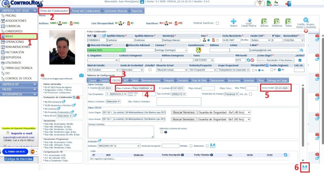Viewport: 324px width, 173px height.
Task: Open the Plazo Contrato dropdown
Action: pos(143,88)
